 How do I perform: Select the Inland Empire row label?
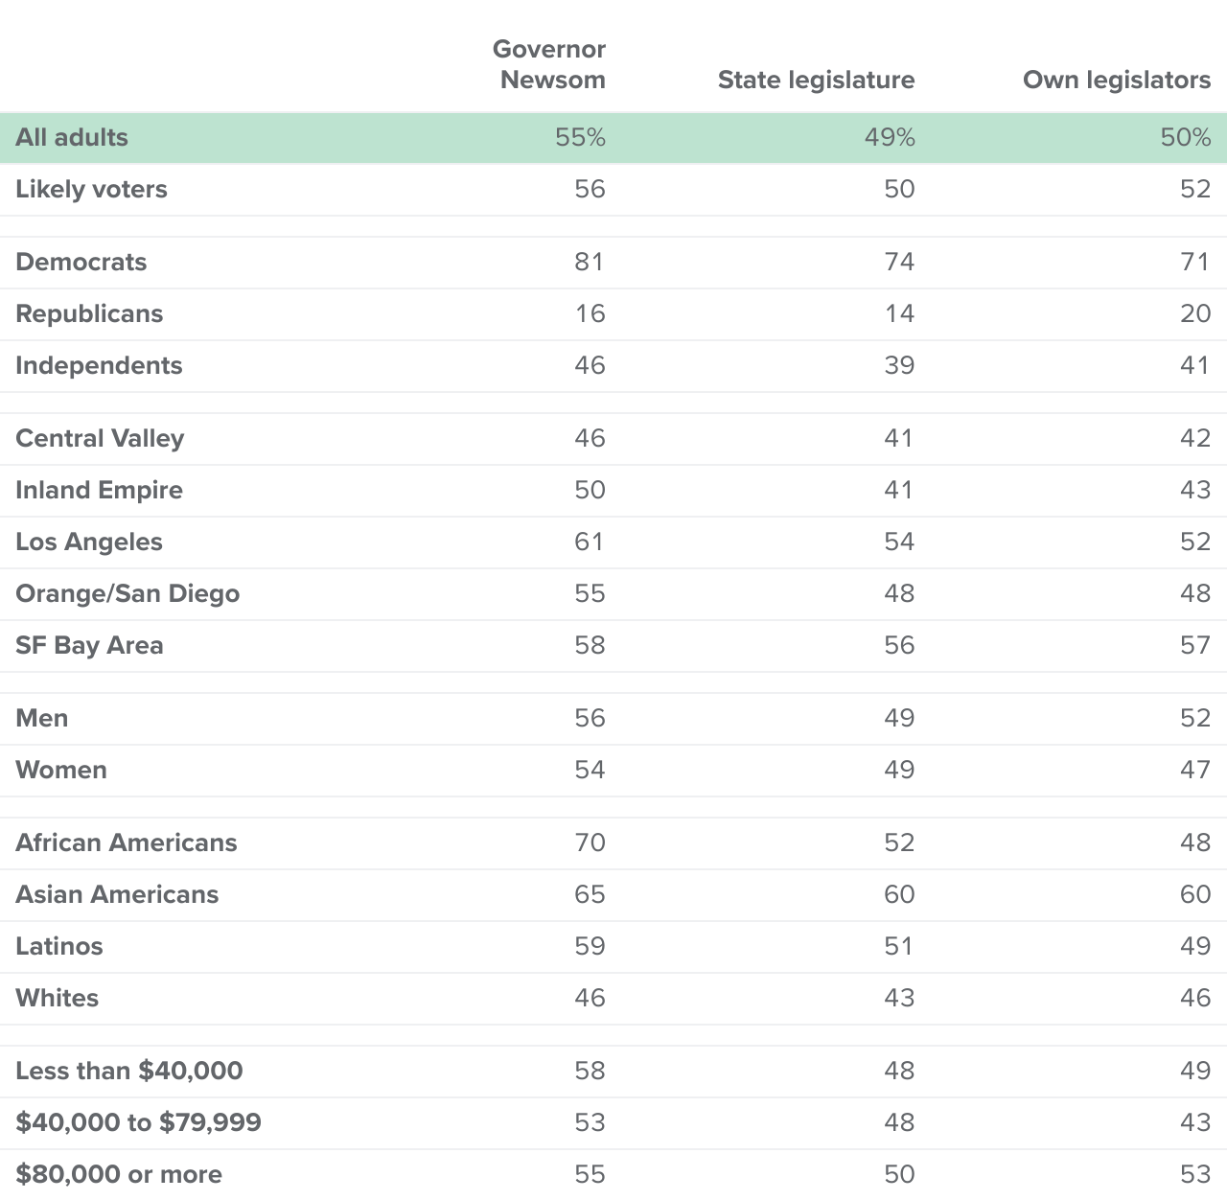point(99,490)
